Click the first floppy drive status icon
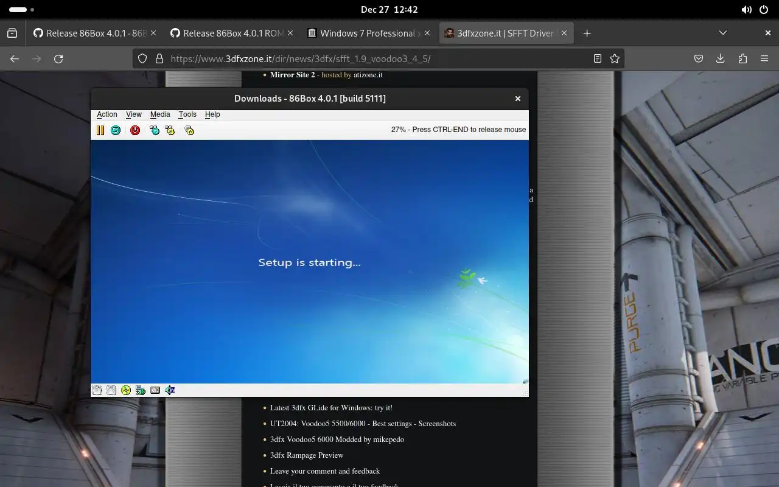The image size is (779, 487). [97, 390]
